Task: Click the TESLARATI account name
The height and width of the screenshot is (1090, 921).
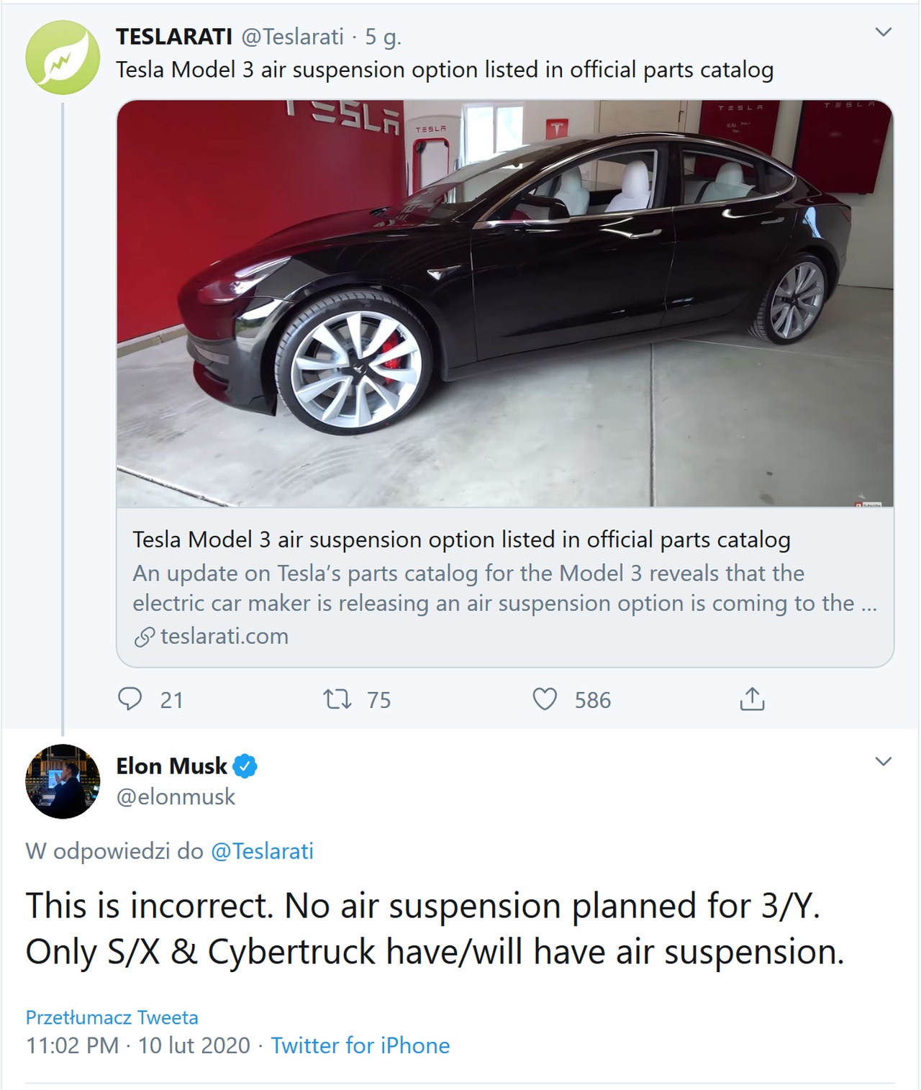Action: tap(174, 36)
